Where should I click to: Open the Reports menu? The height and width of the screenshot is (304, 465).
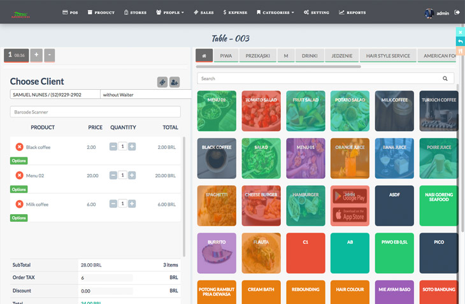352,13
